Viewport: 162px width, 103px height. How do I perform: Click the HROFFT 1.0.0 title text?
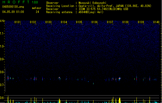click(x=20, y=2)
